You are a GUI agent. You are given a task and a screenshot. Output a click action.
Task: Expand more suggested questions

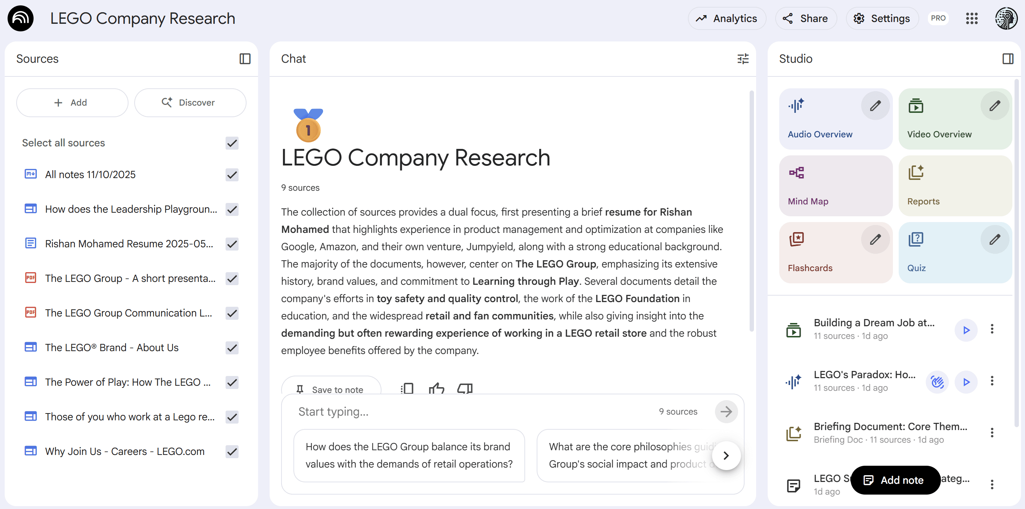click(x=726, y=455)
